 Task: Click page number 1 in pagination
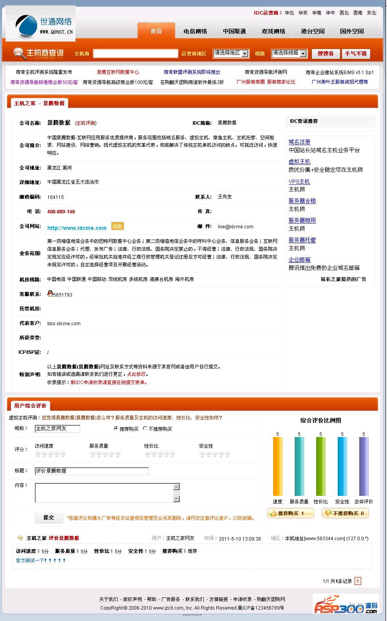tap(358, 581)
